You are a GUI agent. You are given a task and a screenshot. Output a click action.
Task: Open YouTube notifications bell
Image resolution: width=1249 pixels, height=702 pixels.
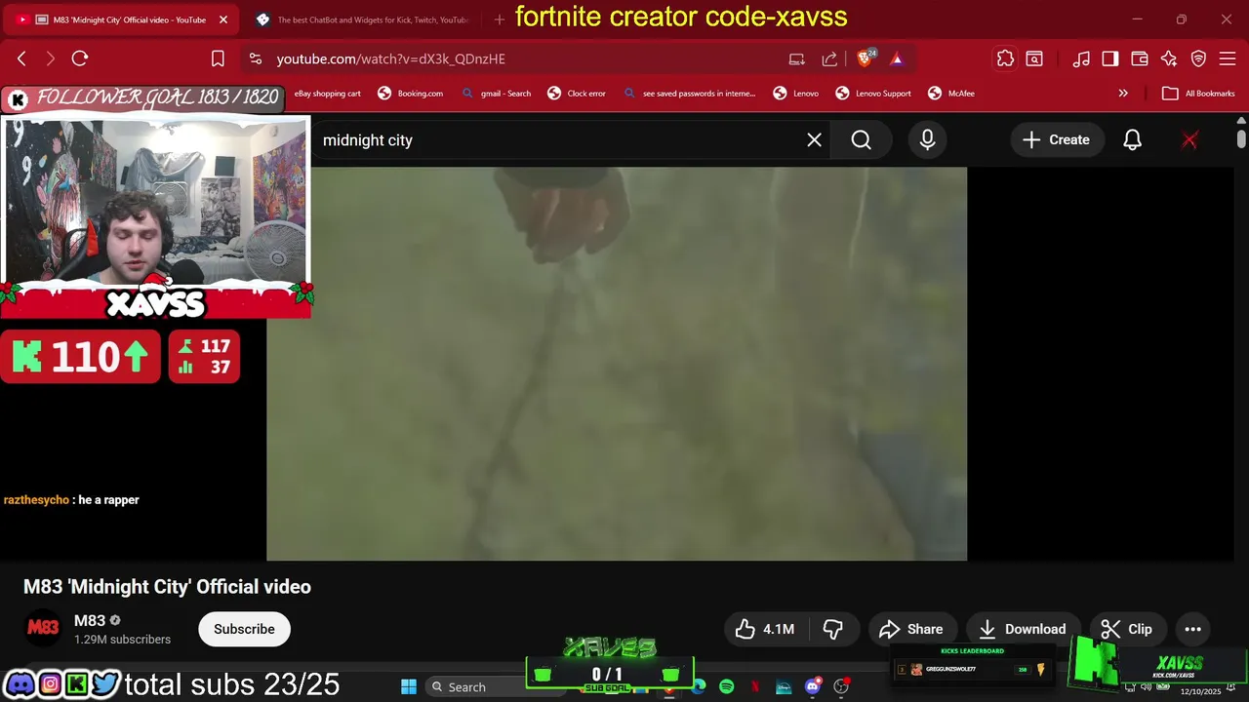1132,139
